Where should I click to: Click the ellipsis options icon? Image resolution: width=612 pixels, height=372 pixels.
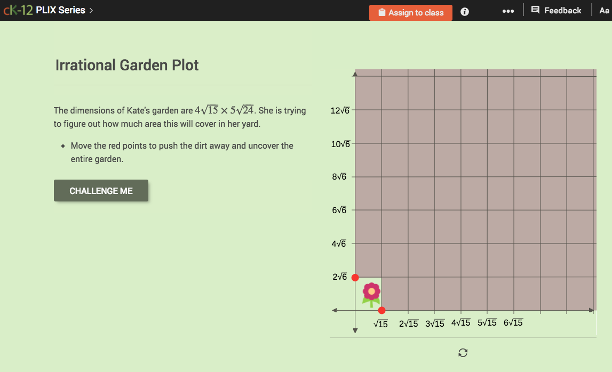tap(508, 11)
